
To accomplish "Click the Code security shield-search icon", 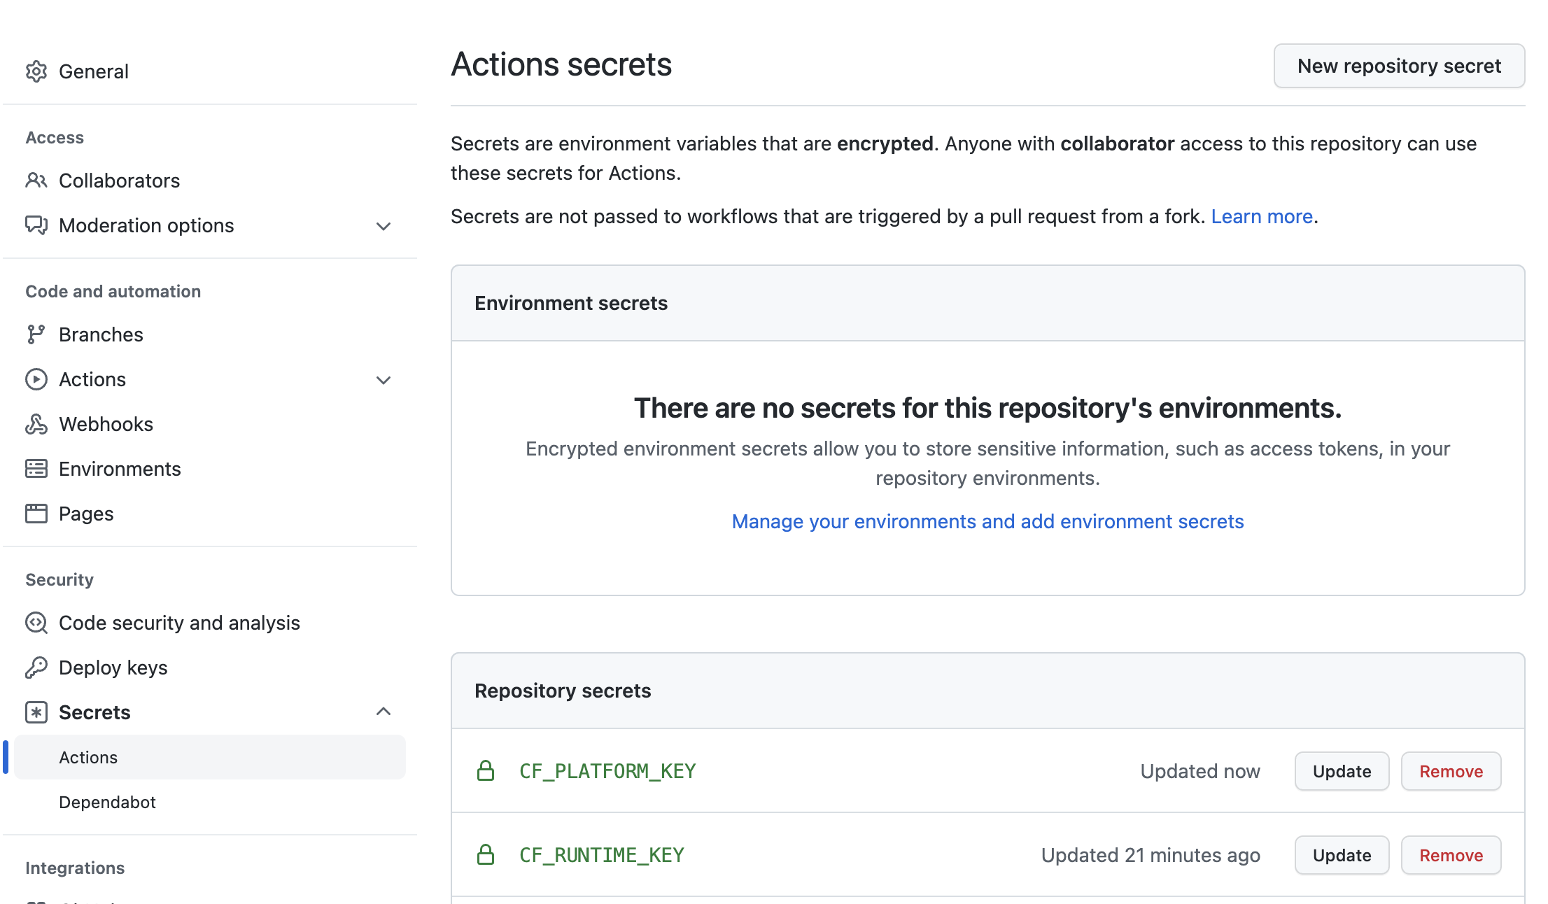I will (x=36, y=623).
